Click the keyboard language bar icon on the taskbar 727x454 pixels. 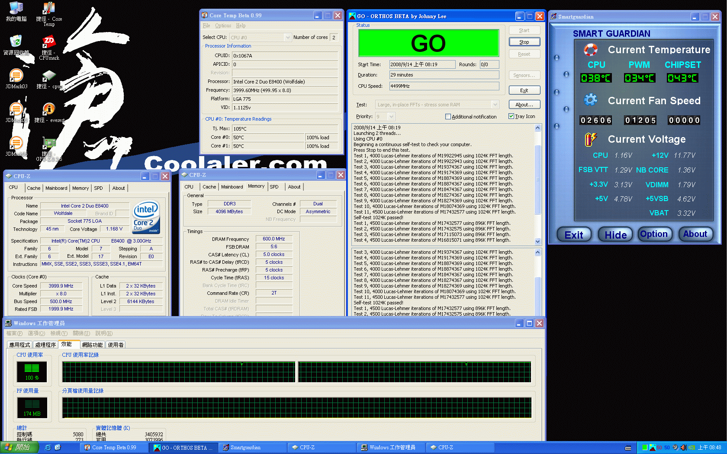coord(628,448)
